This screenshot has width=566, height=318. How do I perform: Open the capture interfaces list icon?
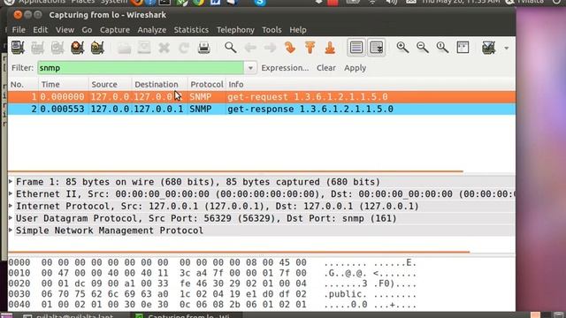pyautogui.click(x=18, y=48)
